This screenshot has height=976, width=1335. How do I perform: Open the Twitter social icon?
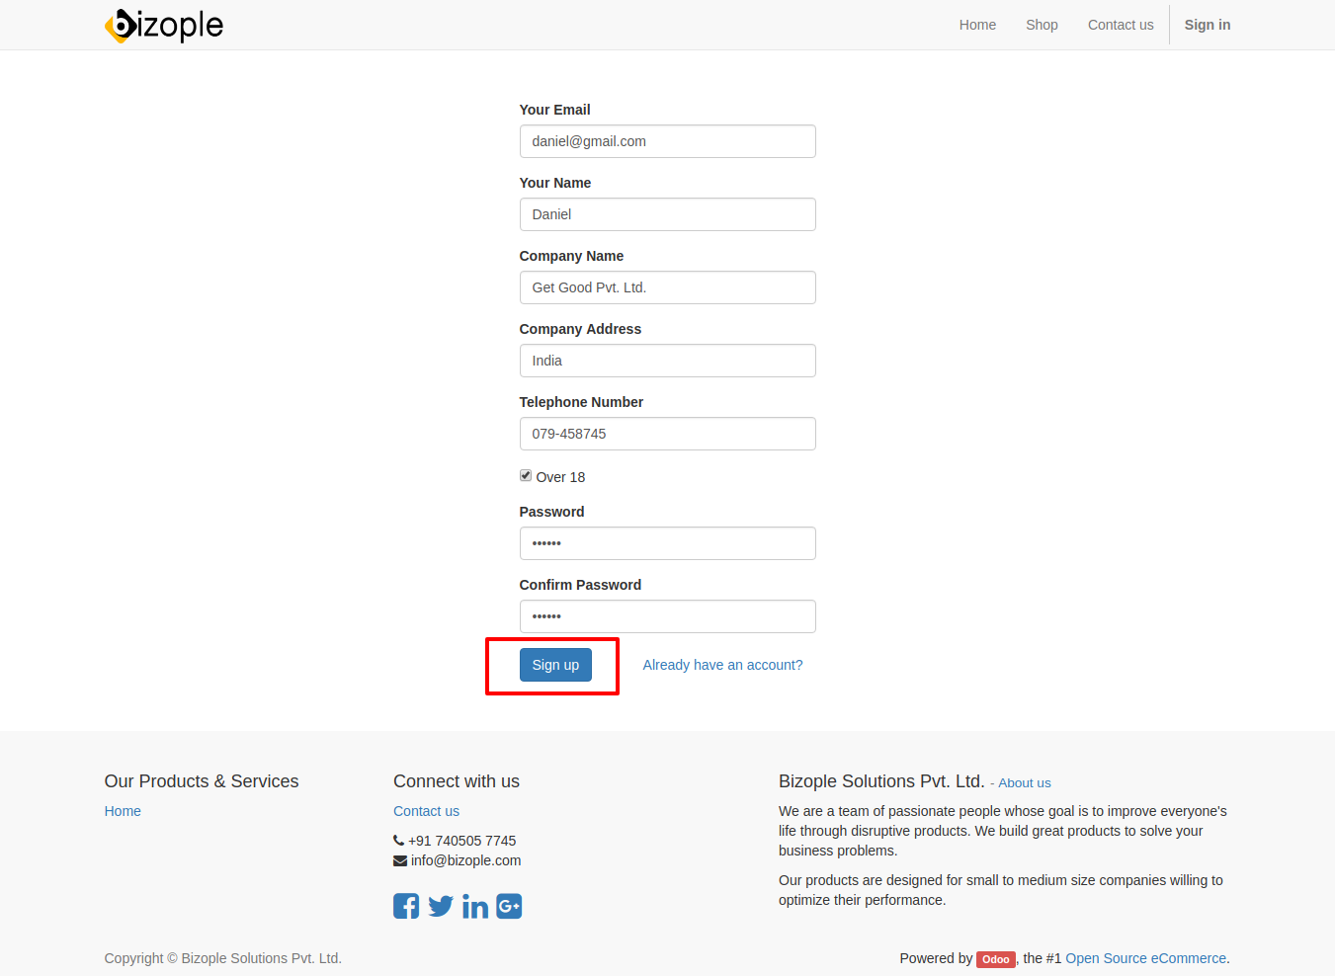[441, 906]
